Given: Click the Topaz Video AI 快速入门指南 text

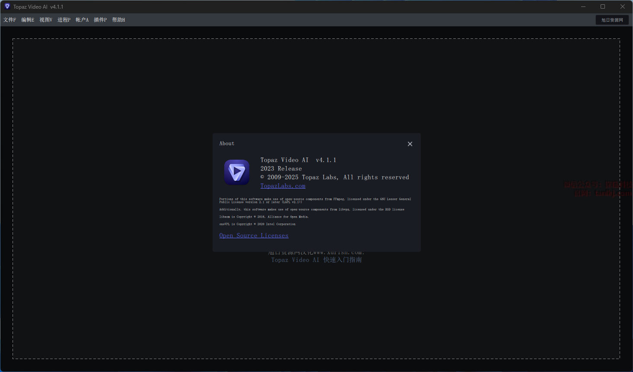Looking at the screenshot, I should point(316,260).
